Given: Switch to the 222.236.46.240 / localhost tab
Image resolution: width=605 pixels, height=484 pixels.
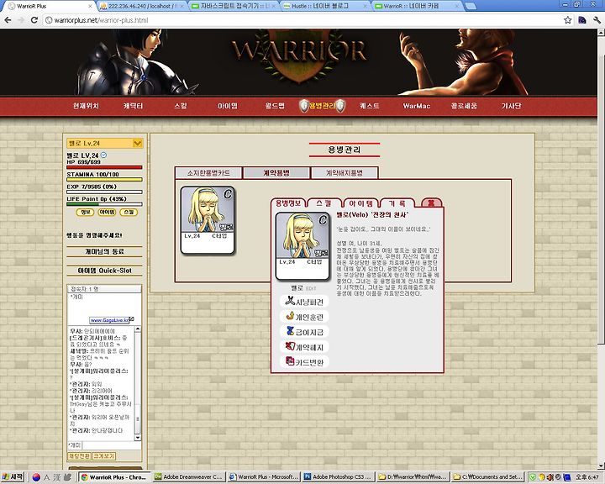Looking at the screenshot, I should [x=141, y=6].
